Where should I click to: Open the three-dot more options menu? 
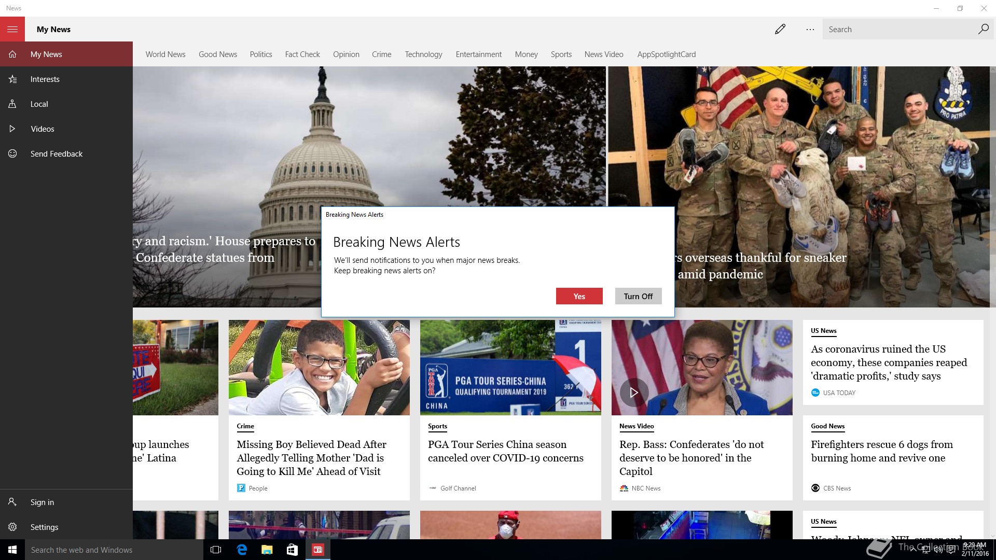810,30
